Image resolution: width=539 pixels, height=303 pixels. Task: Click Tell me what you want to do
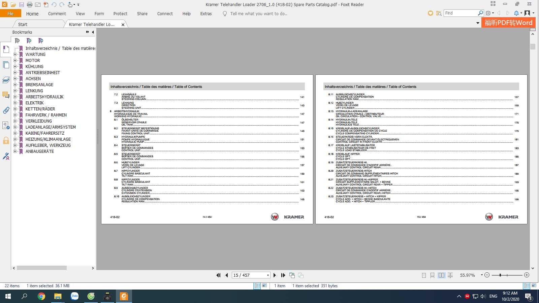(x=259, y=14)
